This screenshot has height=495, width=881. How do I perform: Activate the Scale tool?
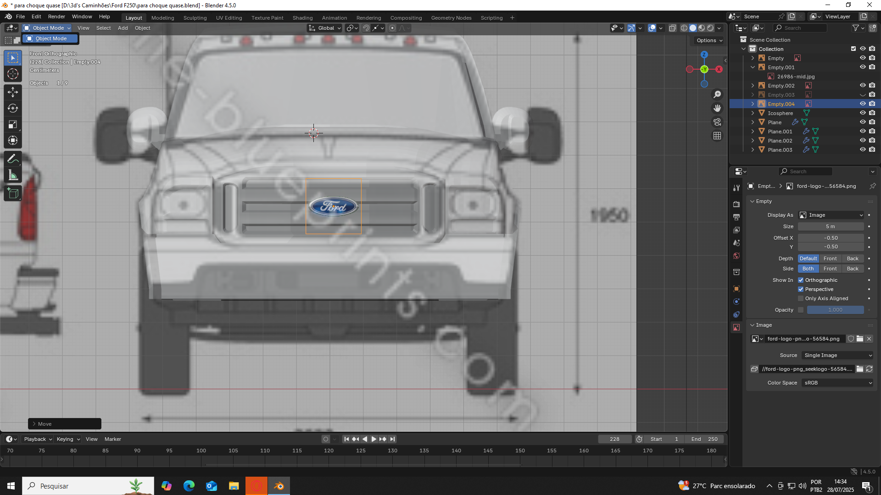(13, 124)
